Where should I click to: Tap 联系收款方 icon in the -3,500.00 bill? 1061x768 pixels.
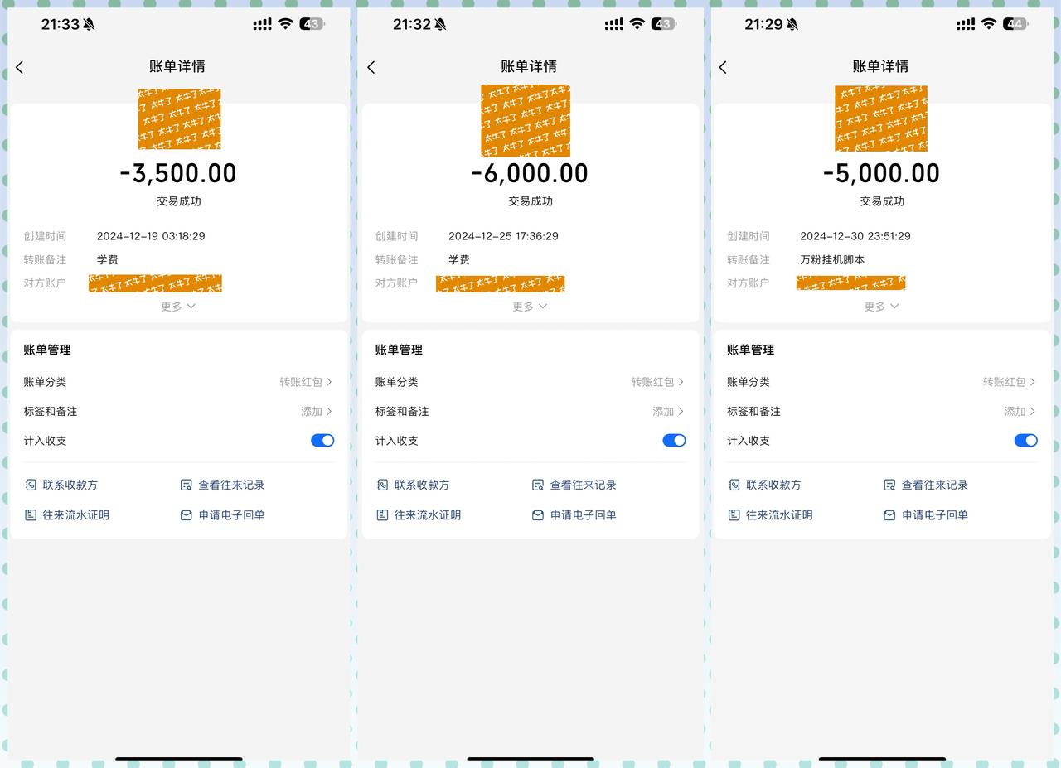[x=31, y=485]
